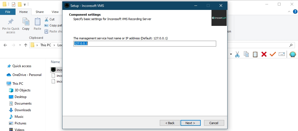
Task: Click the orange checkmark toolbar icon
Action: [273, 54]
